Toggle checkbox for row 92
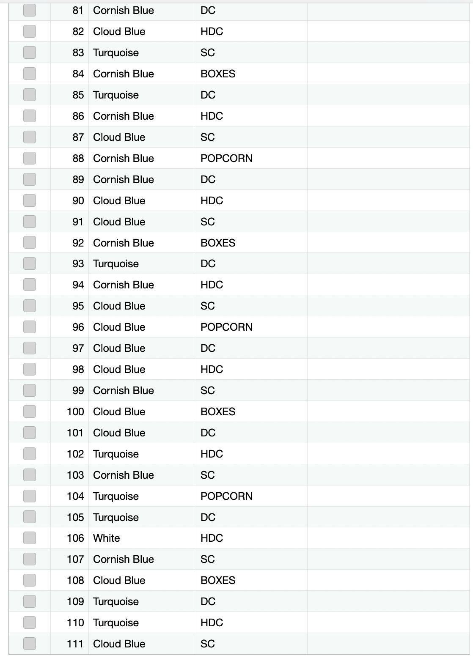This screenshot has height=658, width=473. pyautogui.click(x=30, y=242)
